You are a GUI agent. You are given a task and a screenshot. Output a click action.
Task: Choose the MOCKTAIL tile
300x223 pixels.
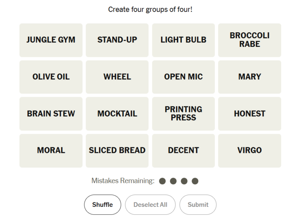117,114
